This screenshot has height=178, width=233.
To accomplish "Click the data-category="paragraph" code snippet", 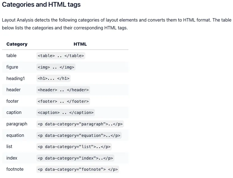I will tap(80, 124).
